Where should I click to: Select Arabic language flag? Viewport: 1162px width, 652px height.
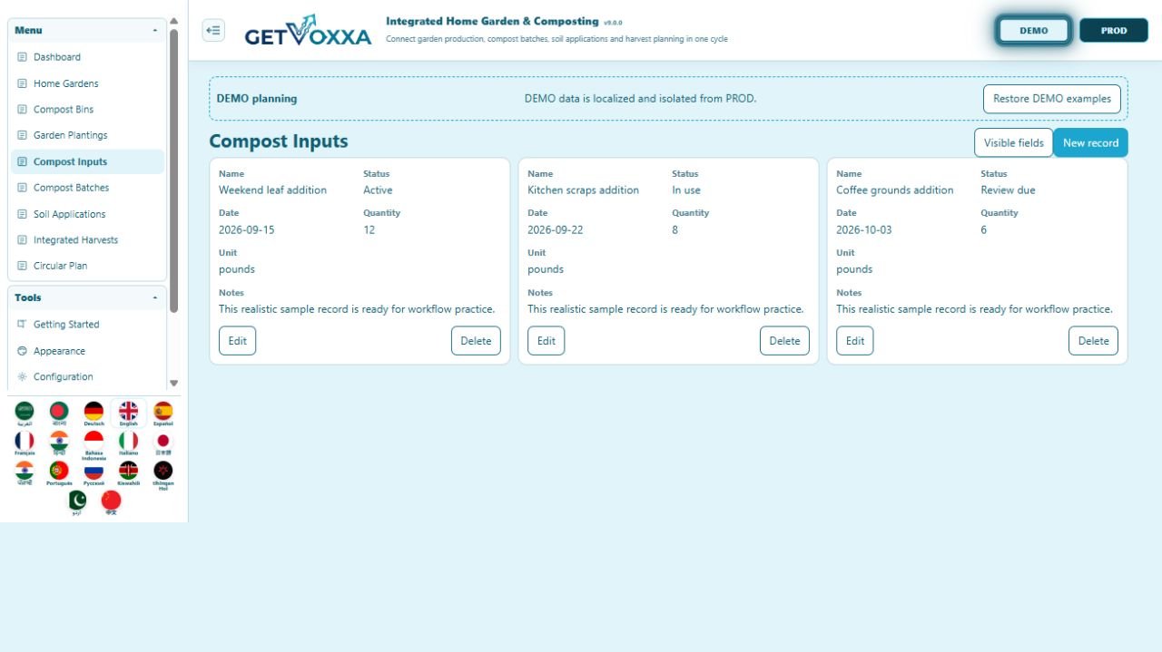point(25,414)
